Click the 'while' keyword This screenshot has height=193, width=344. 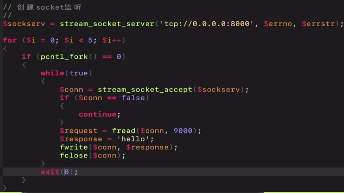pos(52,73)
